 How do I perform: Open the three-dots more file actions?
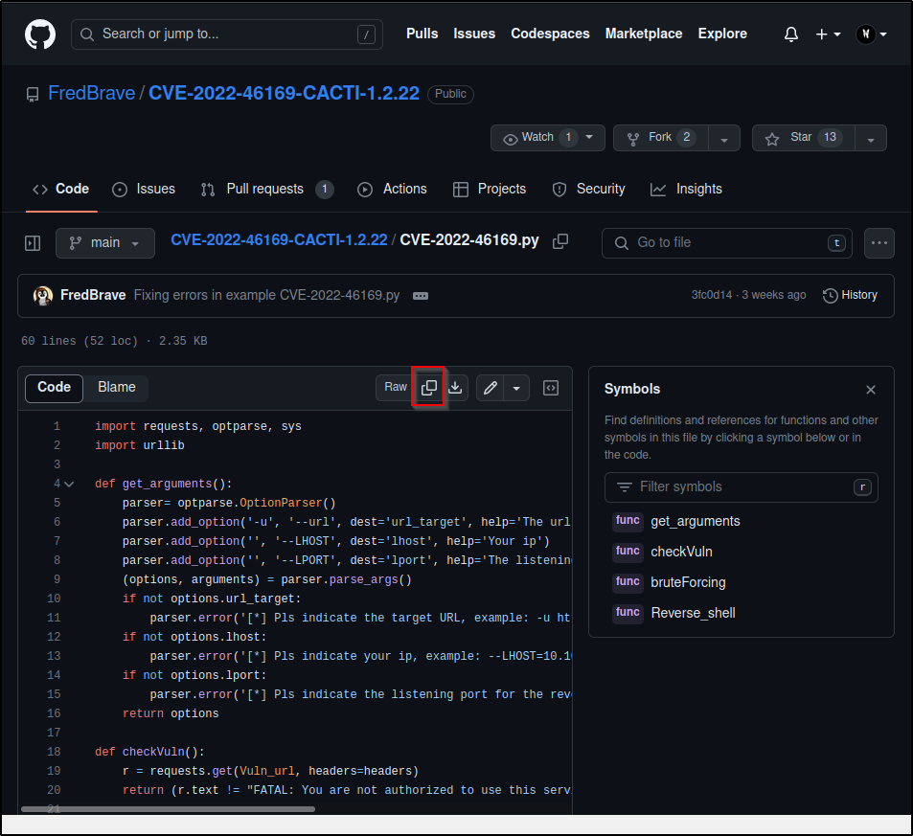[879, 243]
